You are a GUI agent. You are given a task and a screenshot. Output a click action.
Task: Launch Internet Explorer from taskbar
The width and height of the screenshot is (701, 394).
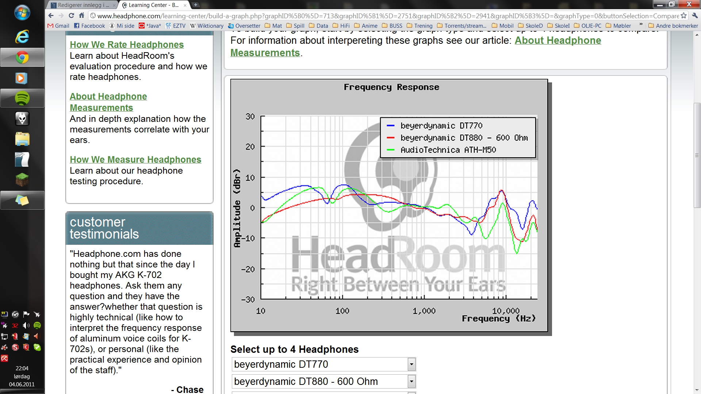click(22, 37)
